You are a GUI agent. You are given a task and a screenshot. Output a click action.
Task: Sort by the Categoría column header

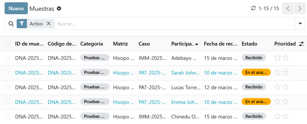[92, 44]
